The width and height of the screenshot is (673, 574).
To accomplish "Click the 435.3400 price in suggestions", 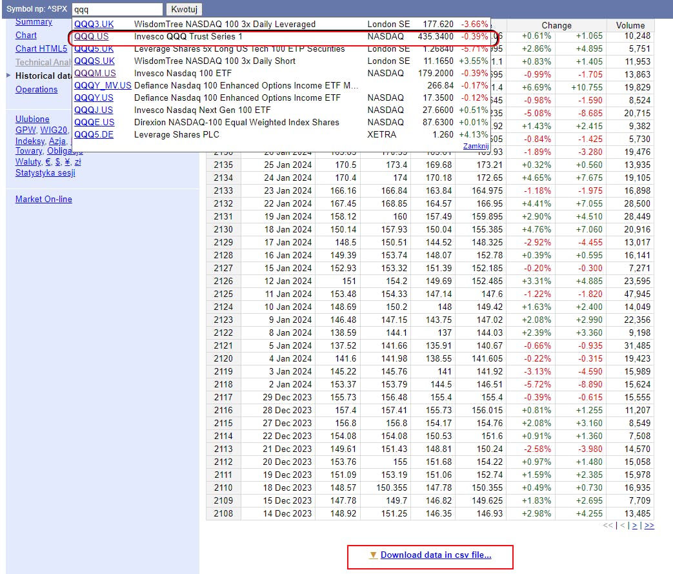I will pyautogui.click(x=435, y=37).
